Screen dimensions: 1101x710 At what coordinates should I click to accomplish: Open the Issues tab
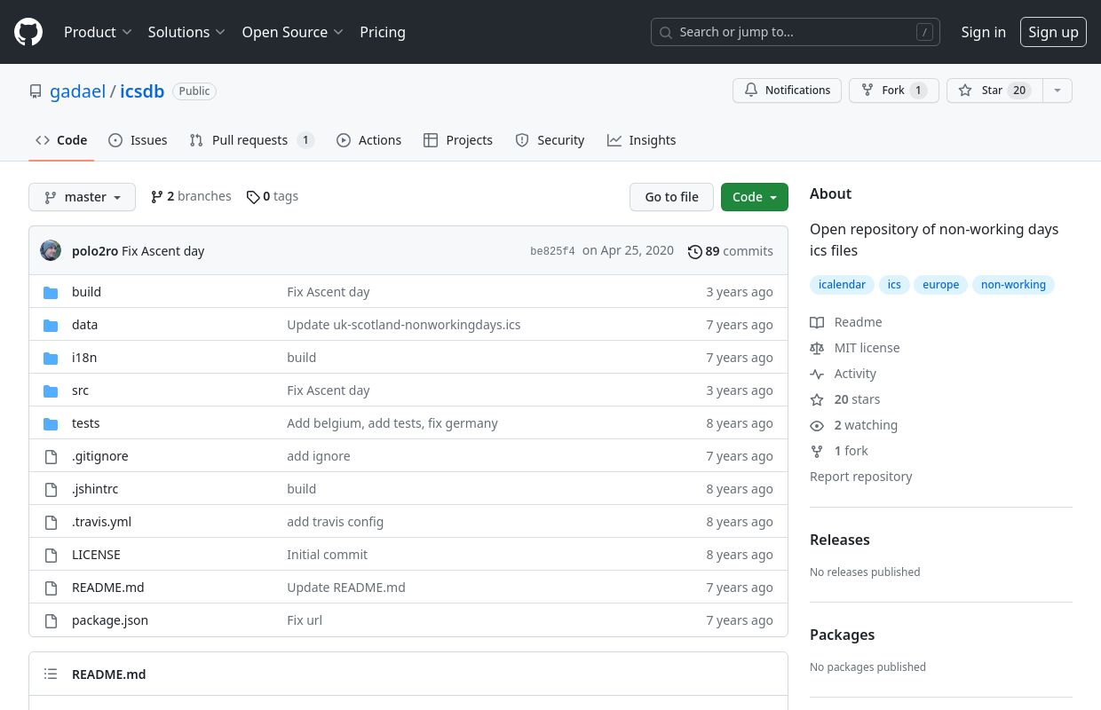tap(138, 140)
